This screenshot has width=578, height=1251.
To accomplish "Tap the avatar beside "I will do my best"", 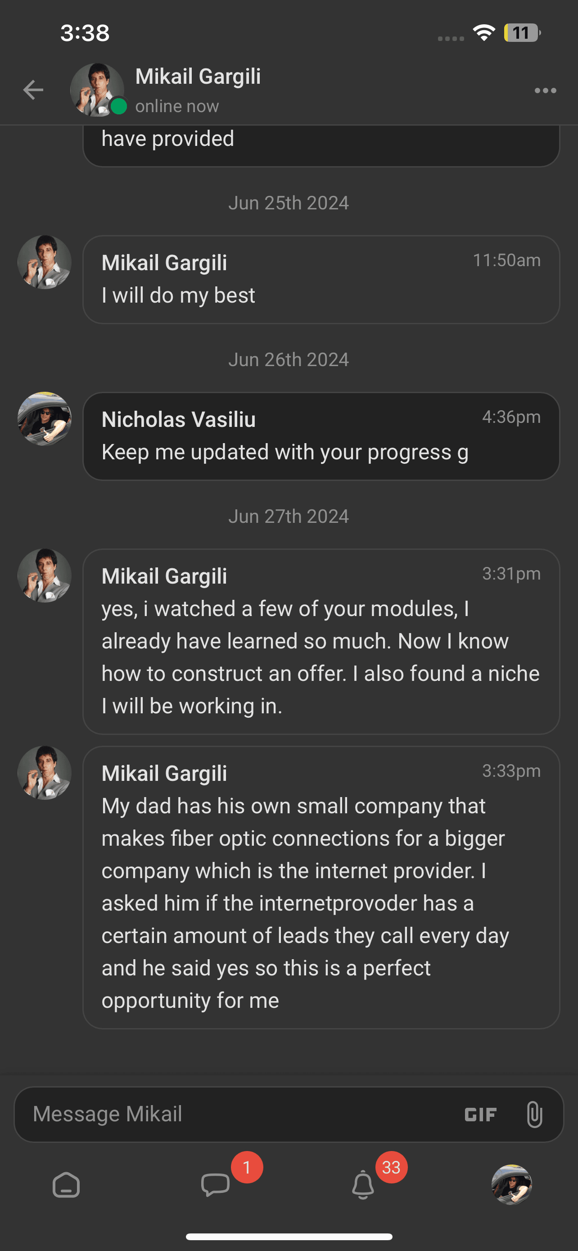I will [45, 262].
